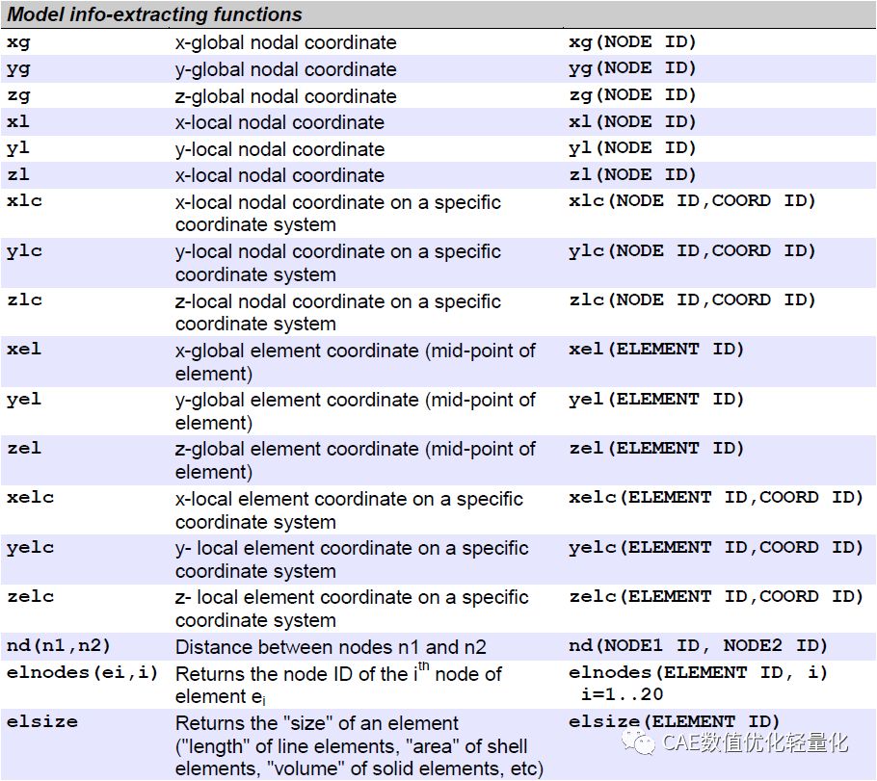Screen dimensions: 877x781
Task: Click the syntax cell "yel(ELEMENT ID)"
Action: tap(656, 399)
